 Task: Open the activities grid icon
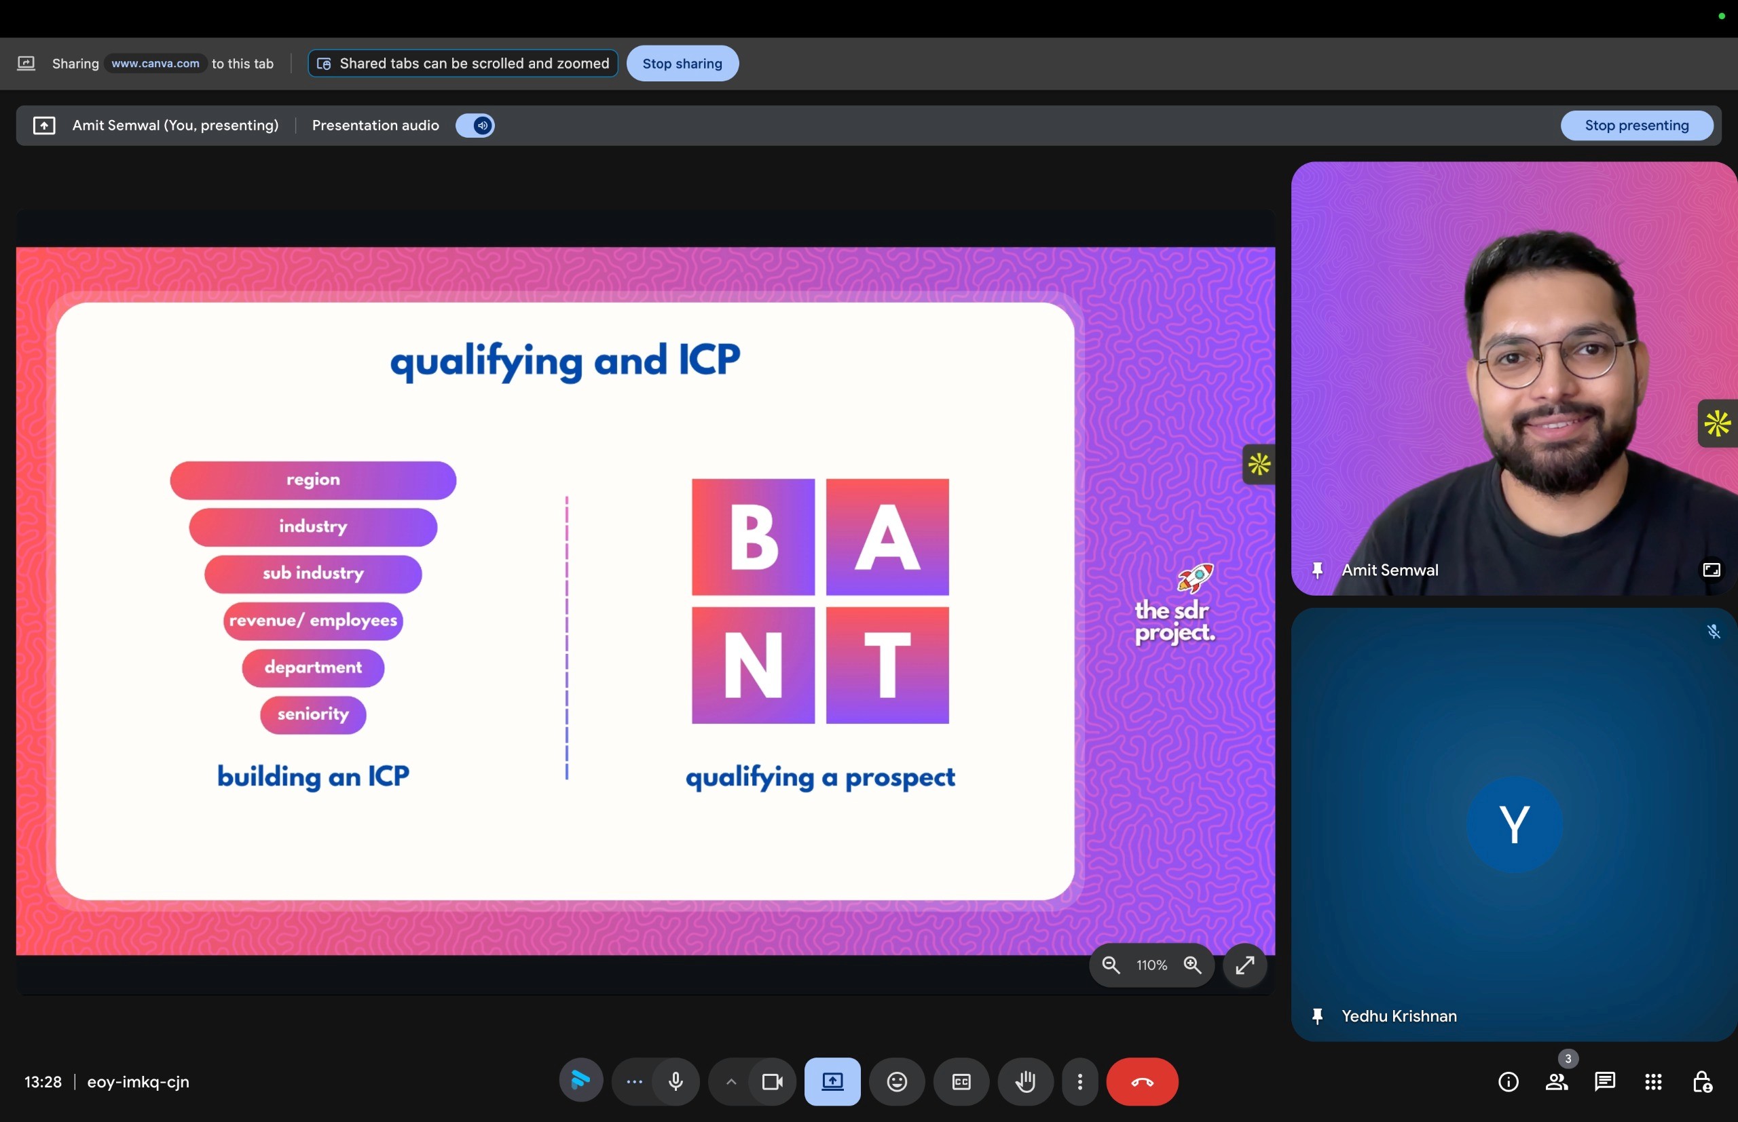1652,1082
